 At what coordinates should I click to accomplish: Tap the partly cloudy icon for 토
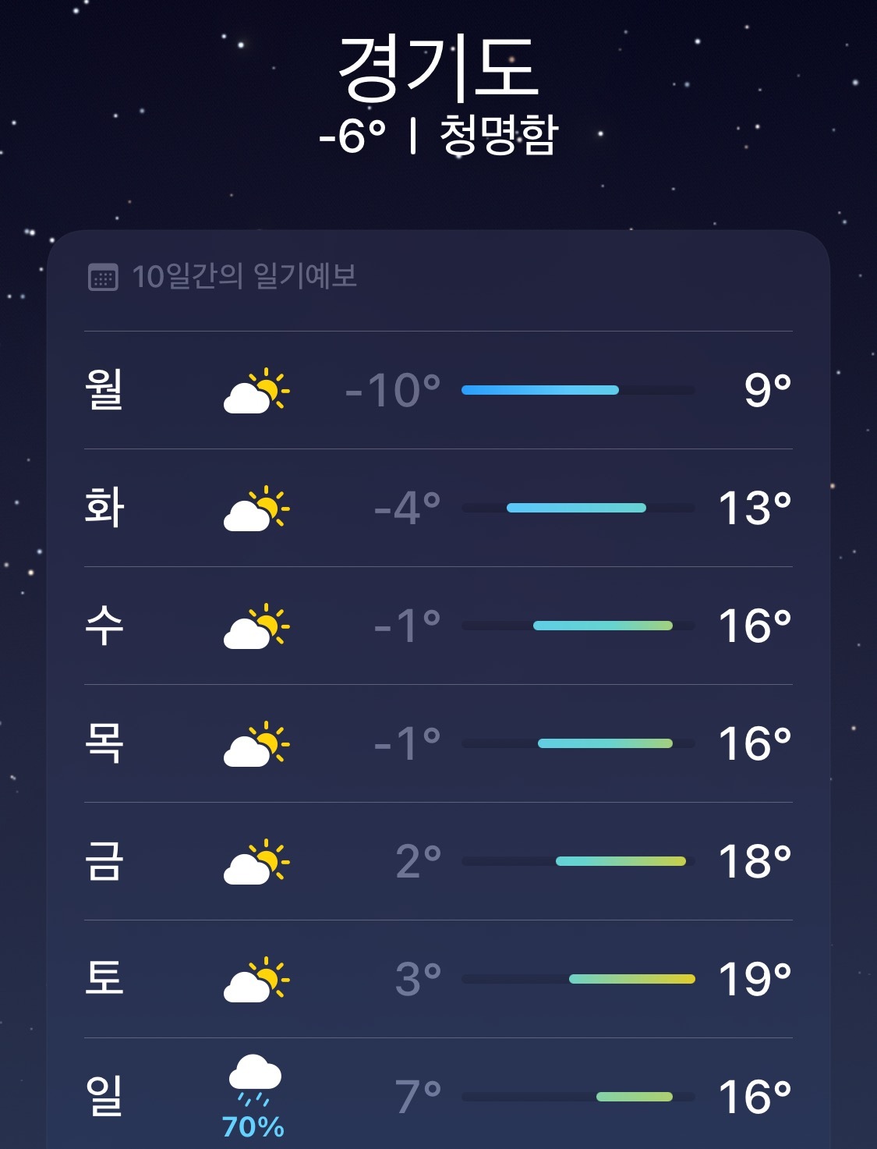(256, 979)
